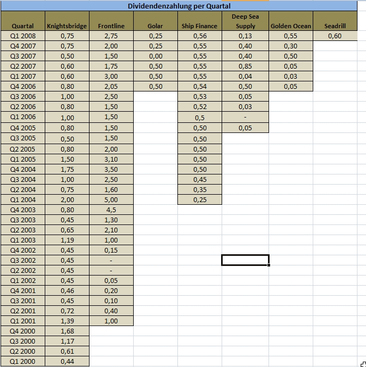This screenshot has height=367, width=366.
Task: Click Deep Sea Supply value 0,04
Action: (x=246, y=76)
